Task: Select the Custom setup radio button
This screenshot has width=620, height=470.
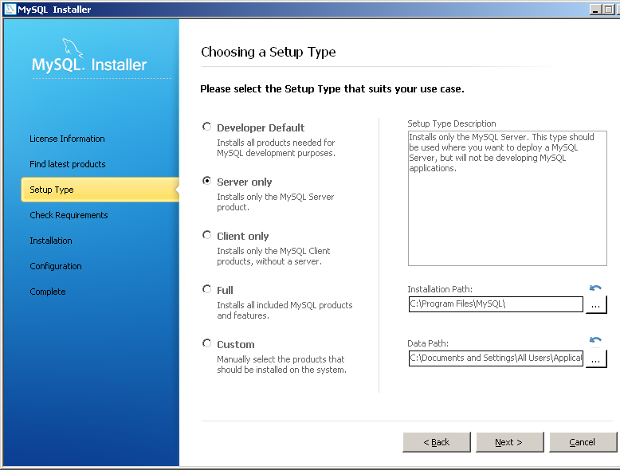Action: tap(206, 343)
